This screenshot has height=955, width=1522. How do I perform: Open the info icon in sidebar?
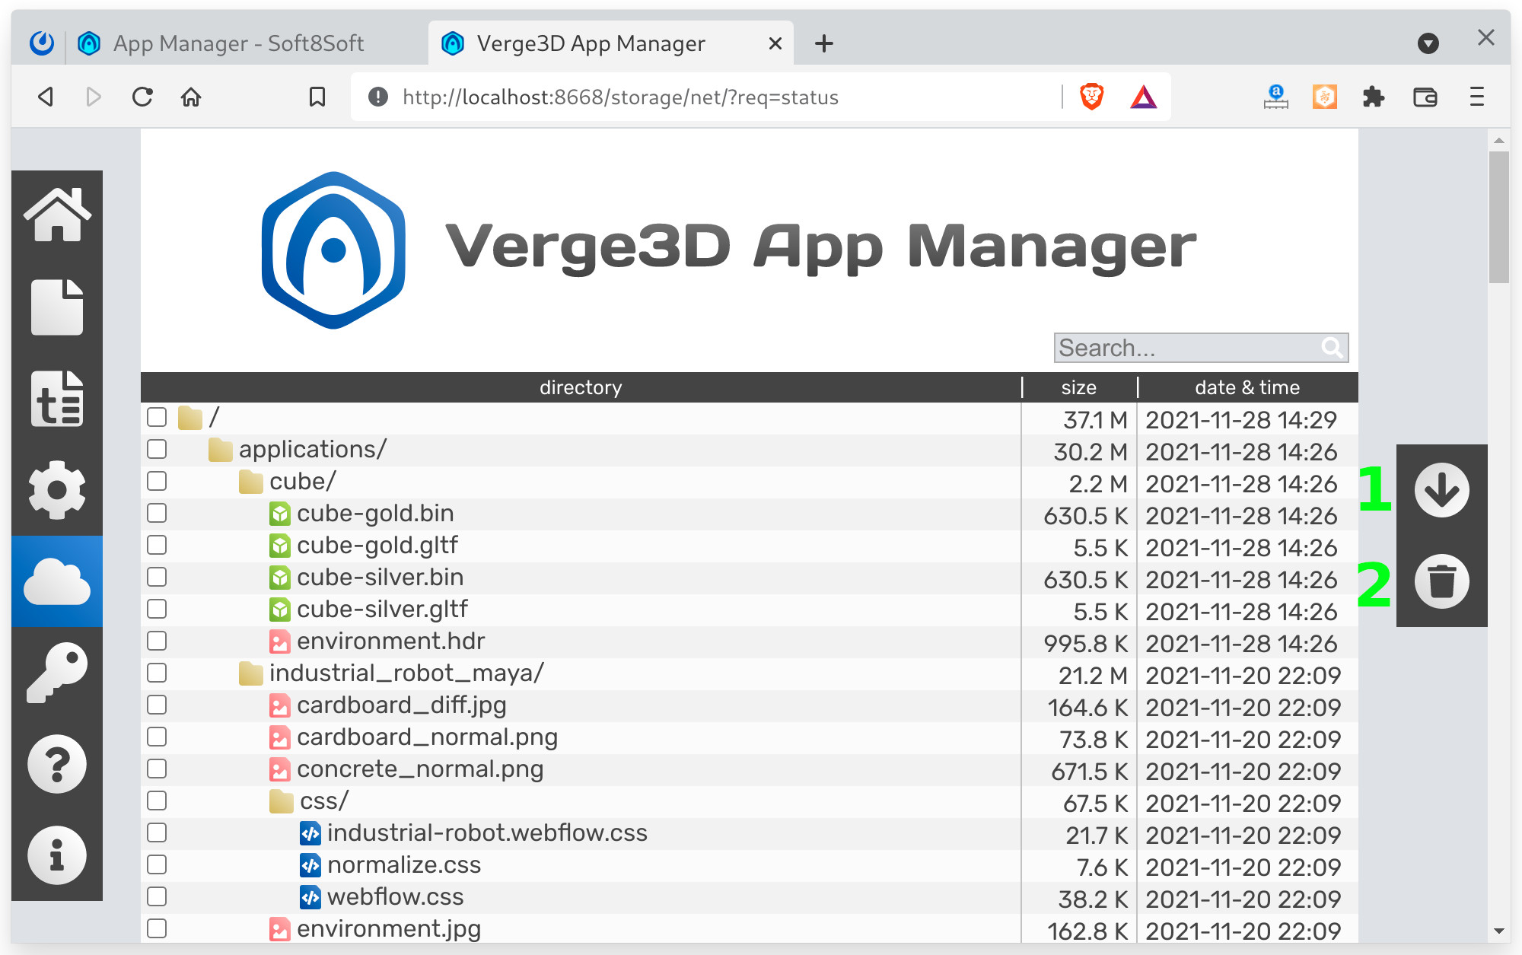coord(57,855)
